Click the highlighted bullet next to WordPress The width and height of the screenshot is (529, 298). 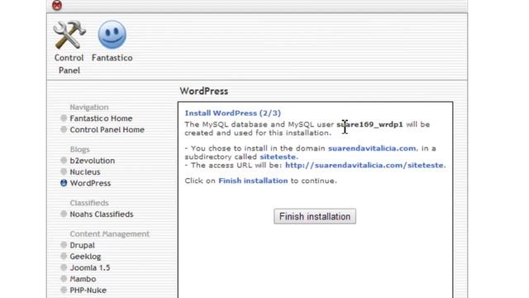[x=64, y=183]
